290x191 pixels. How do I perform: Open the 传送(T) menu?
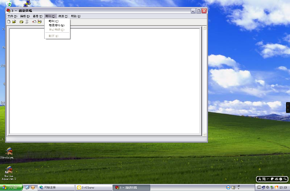tap(63, 16)
